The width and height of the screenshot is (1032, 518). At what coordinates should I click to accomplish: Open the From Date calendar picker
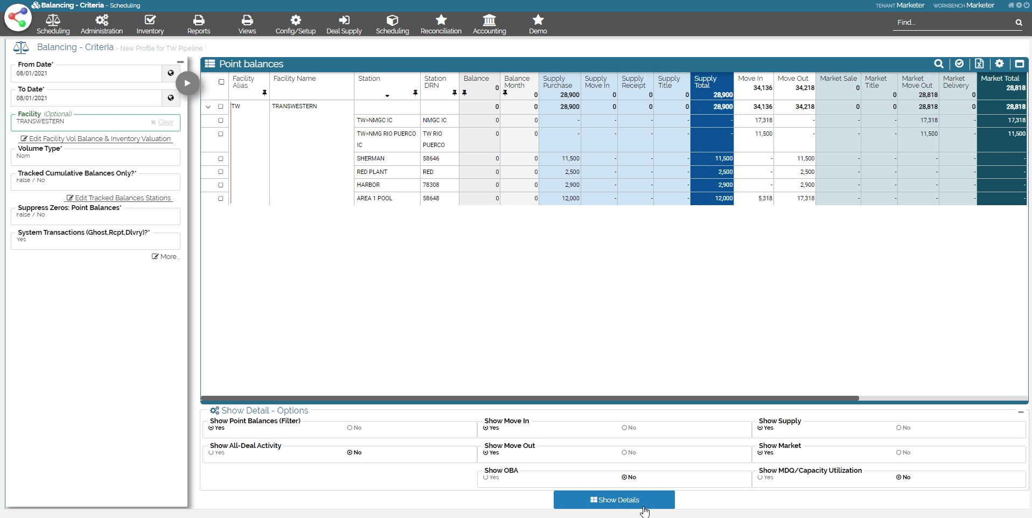pos(171,73)
